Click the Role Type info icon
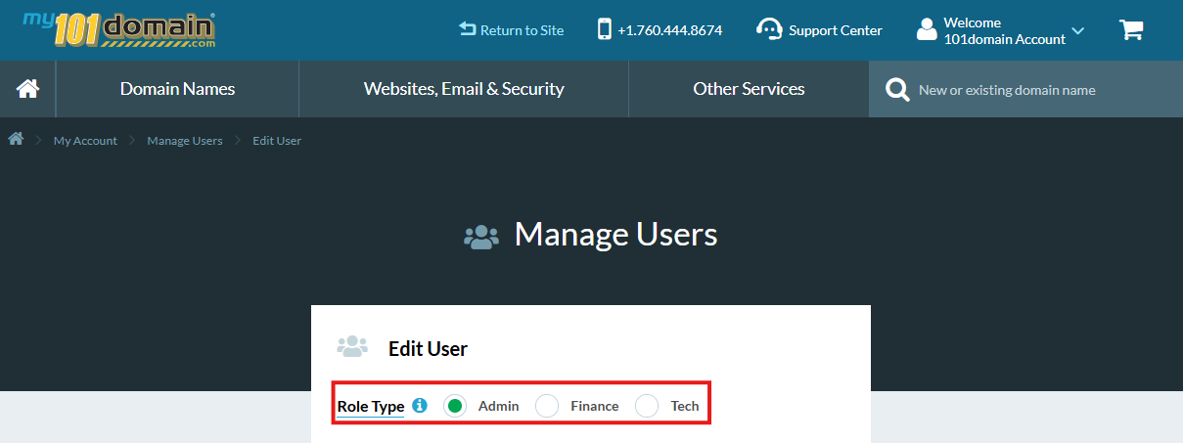 coord(420,405)
